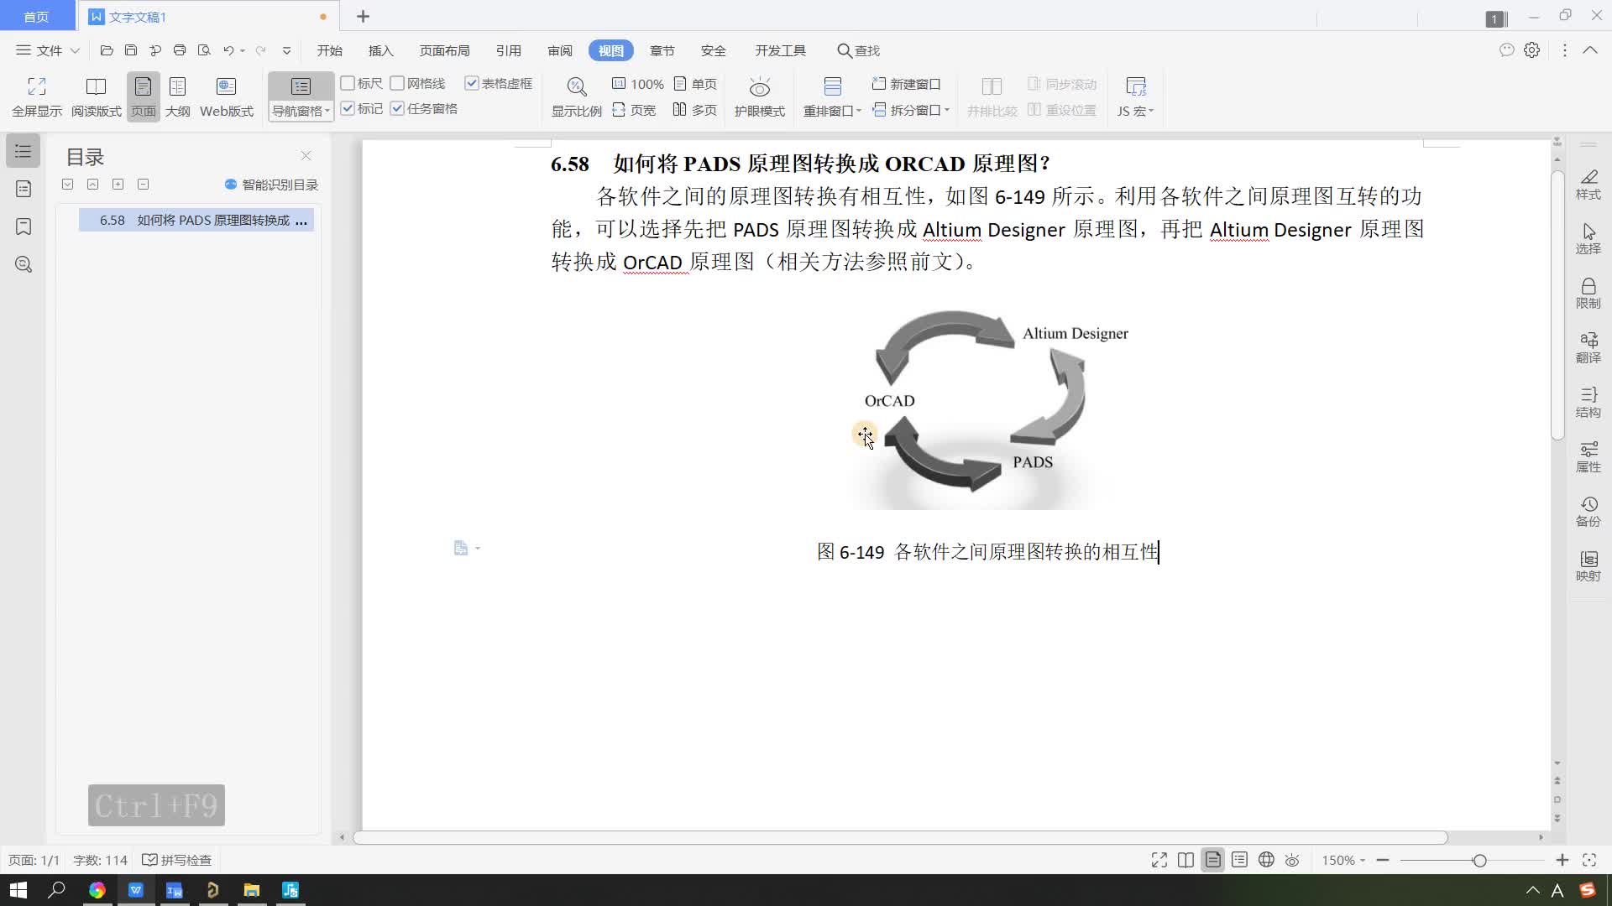The image size is (1612, 906).
Task: Click the print icon in quick toolbar
Action: (x=180, y=50)
